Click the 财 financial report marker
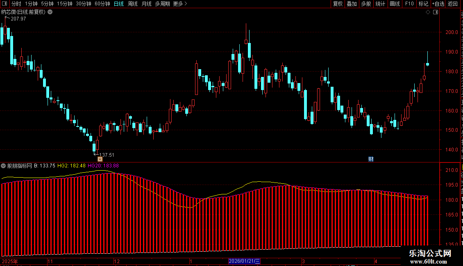The height and width of the screenshot is (266, 463). pyautogui.click(x=371, y=159)
